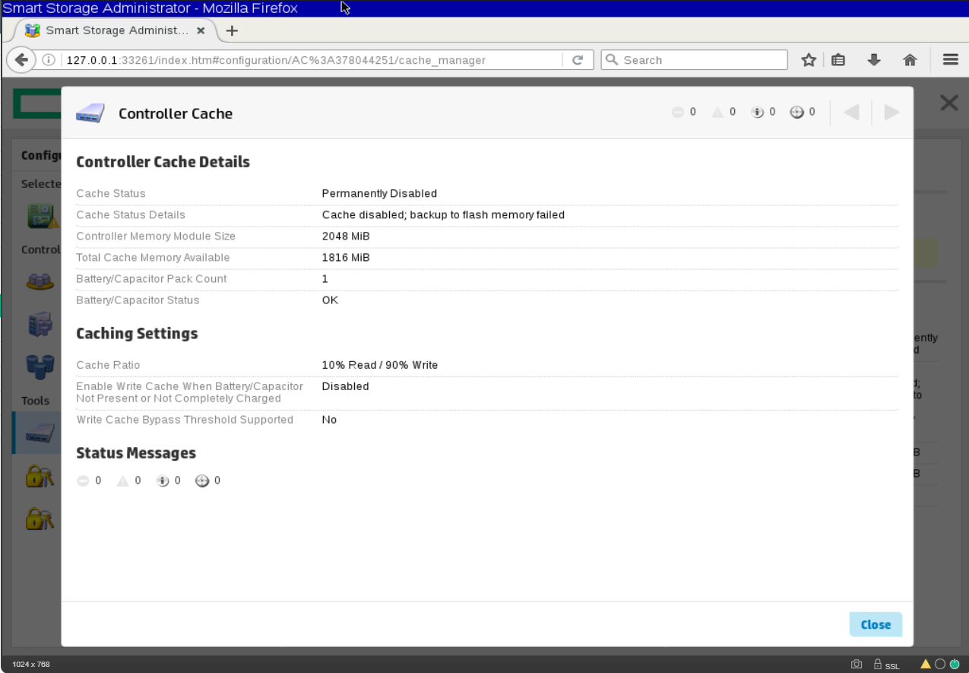The image size is (969, 673).
Task: Click the Close button in dialog
Action: [x=876, y=624]
